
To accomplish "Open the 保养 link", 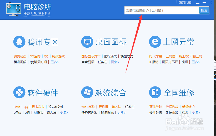I will 185,113.
